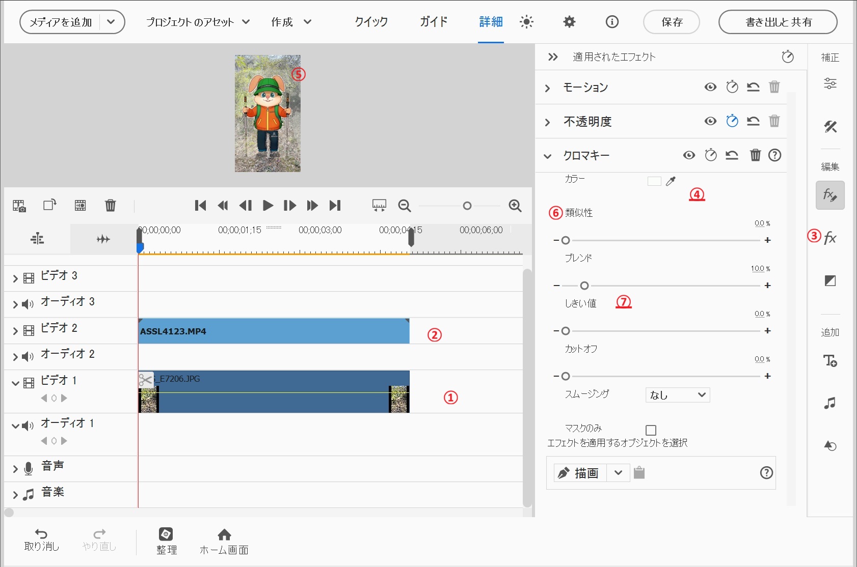857x567 pixels.
Task: Click the カラー swatch for chroma key
Action: tap(654, 181)
